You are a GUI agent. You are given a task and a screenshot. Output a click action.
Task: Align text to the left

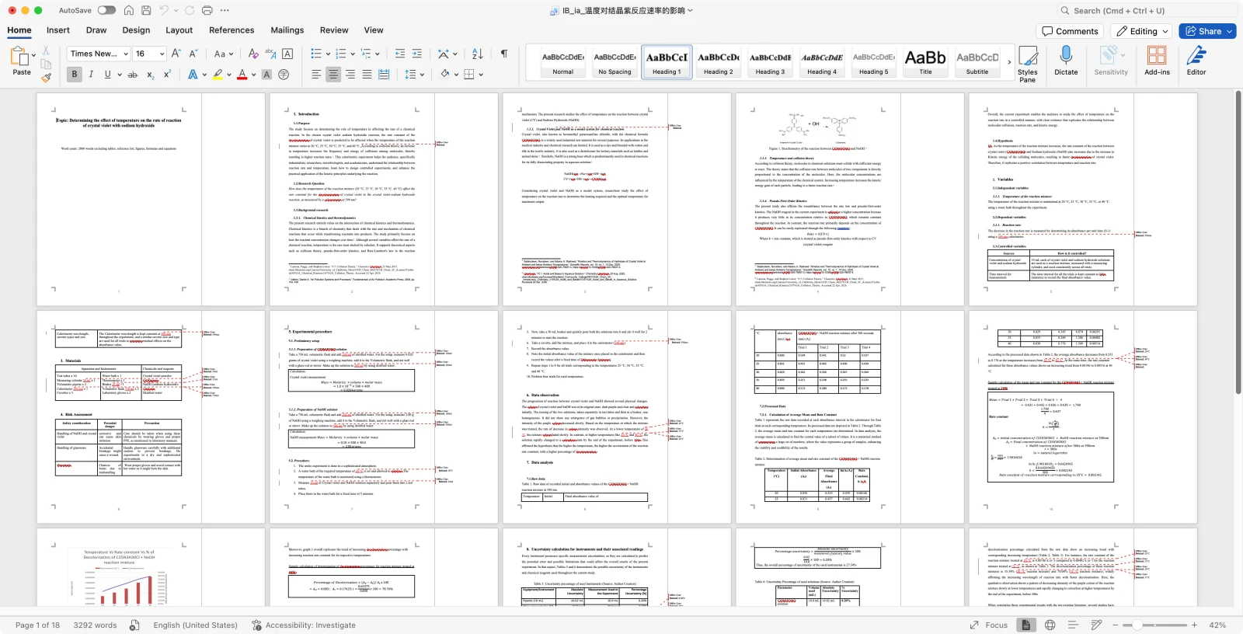pyautogui.click(x=316, y=75)
